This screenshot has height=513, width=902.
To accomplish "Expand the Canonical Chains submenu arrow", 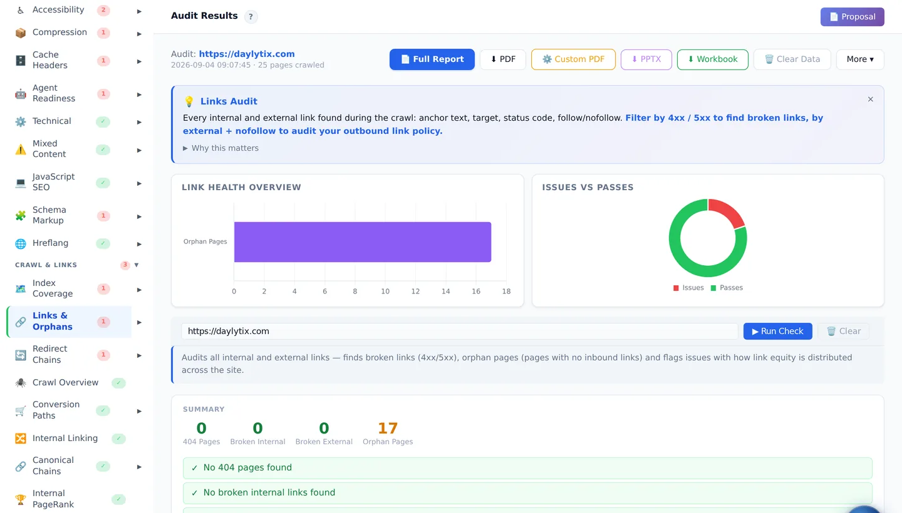I will [x=139, y=467].
